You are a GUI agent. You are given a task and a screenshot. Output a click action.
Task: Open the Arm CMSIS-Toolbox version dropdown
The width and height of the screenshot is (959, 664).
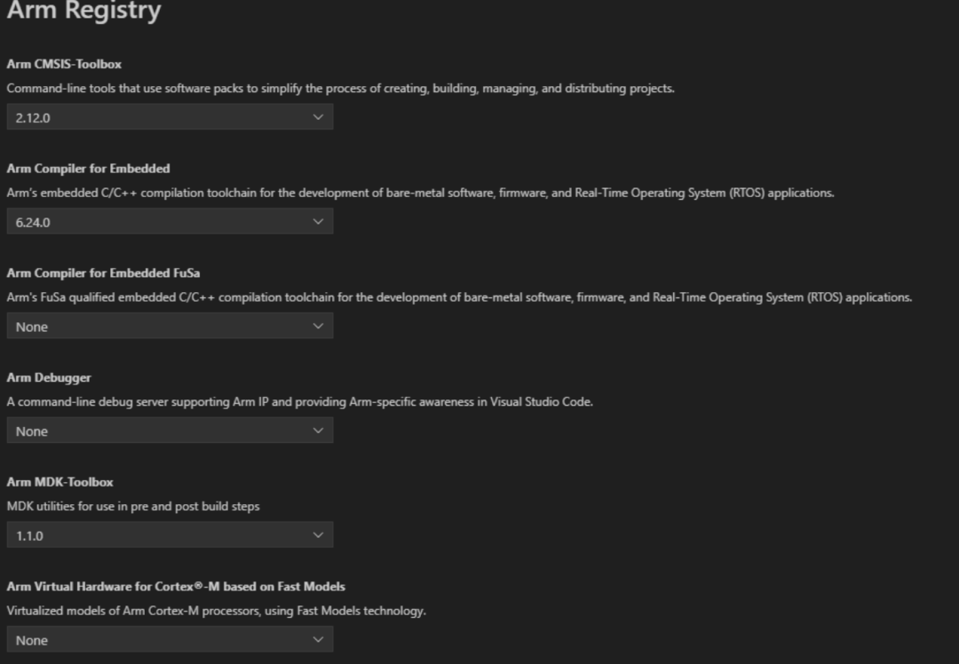pyautogui.click(x=170, y=117)
